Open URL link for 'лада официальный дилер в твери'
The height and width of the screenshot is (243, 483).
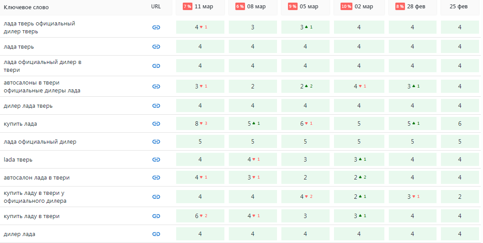[x=156, y=66]
